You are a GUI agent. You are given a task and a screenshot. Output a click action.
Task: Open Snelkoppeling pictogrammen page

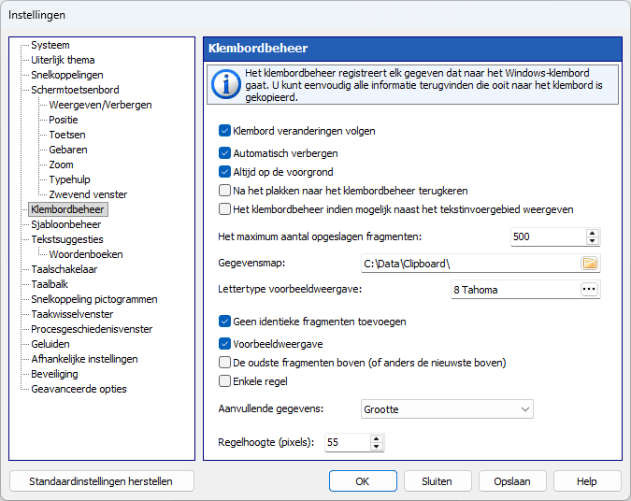pos(94,299)
